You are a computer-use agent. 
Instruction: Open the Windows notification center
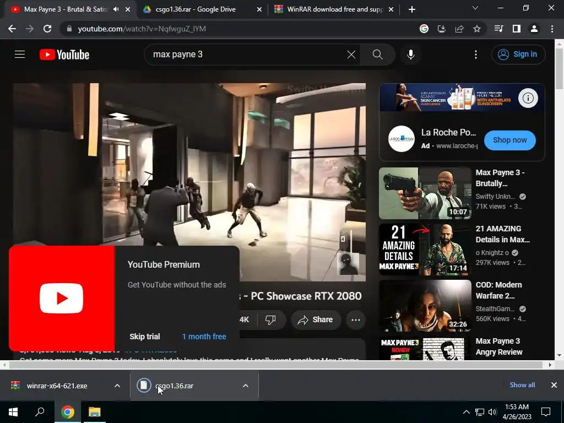pyautogui.click(x=546, y=412)
